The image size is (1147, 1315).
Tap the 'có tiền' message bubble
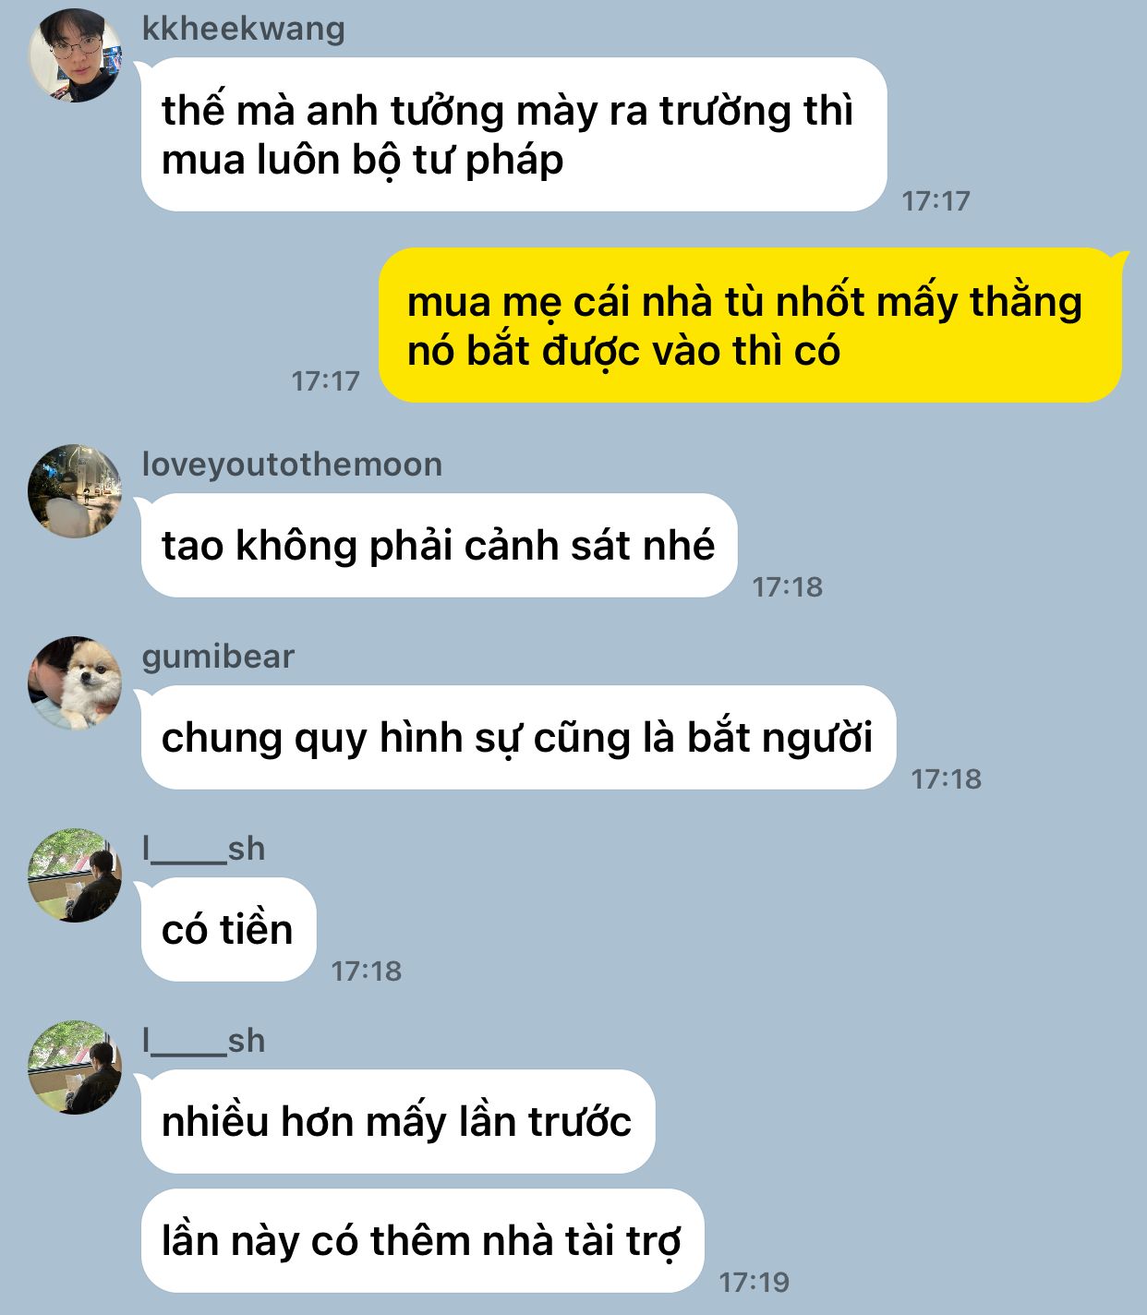[228, 930]
